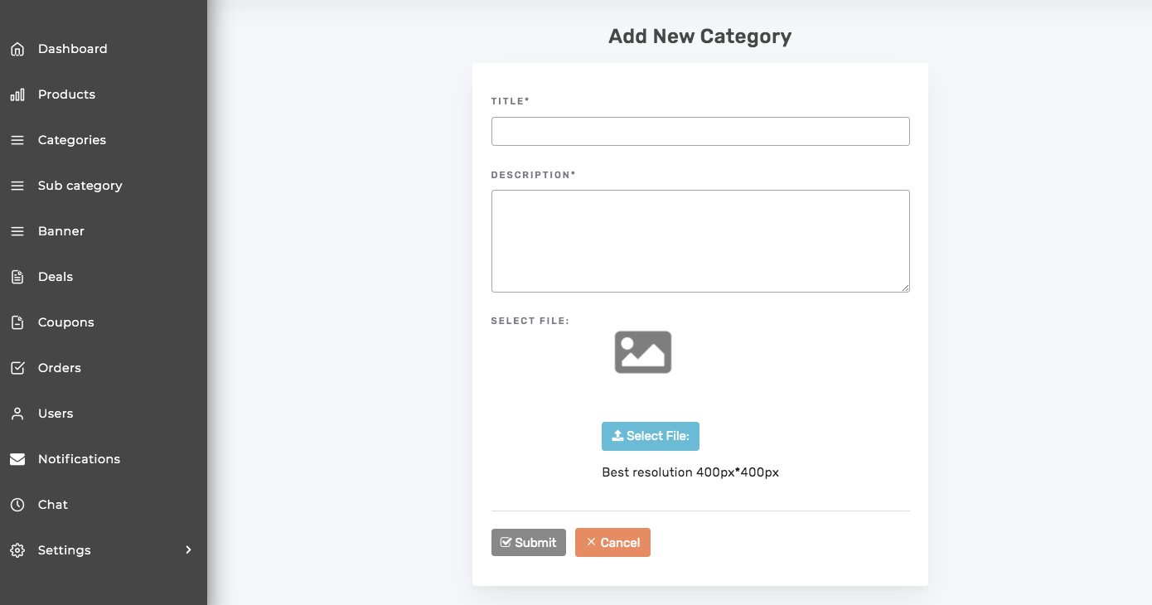Click the Orders checkmark icon
1152x605 pixels.
coord(17,368)
